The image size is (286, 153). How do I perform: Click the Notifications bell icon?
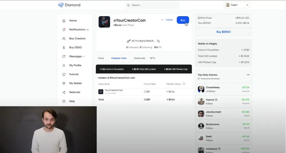coord(64,29)
